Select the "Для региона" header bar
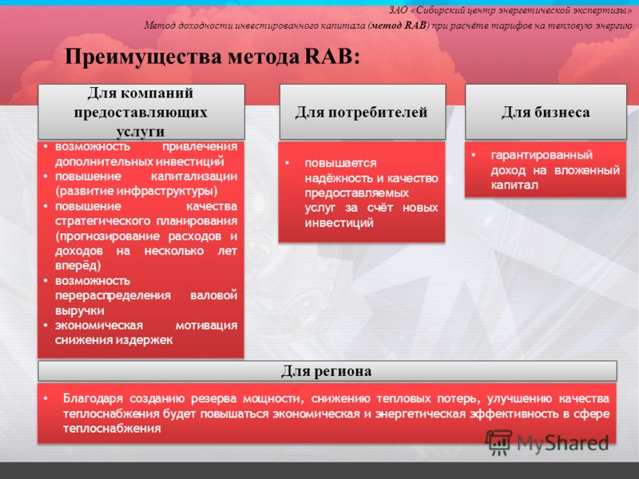The height and width of the screenshot is (479, 639). pyautogui.click(x=327, y=371)
